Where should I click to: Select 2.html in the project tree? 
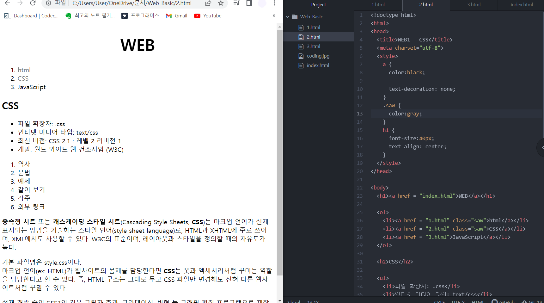point(318,37)
